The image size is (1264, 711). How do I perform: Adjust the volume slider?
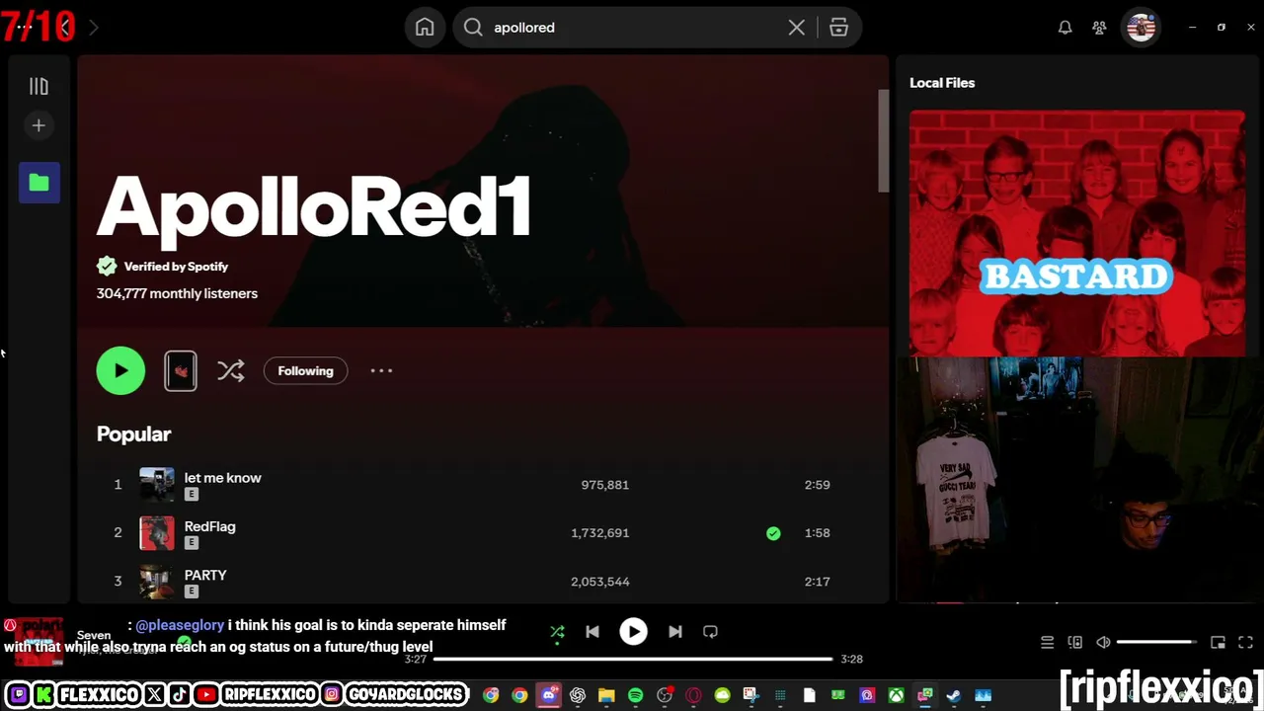[x=1156, y=642]
